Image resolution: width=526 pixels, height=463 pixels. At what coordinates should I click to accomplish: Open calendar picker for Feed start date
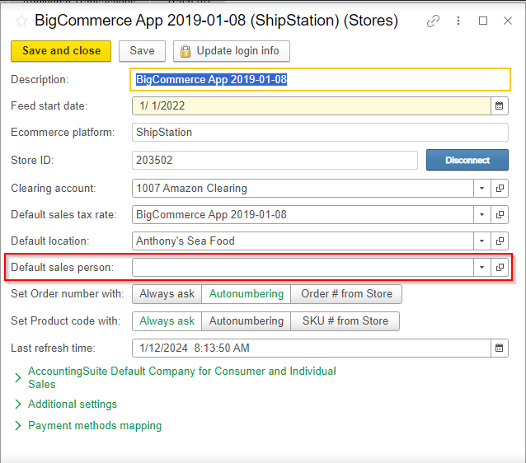click(500, 106)
